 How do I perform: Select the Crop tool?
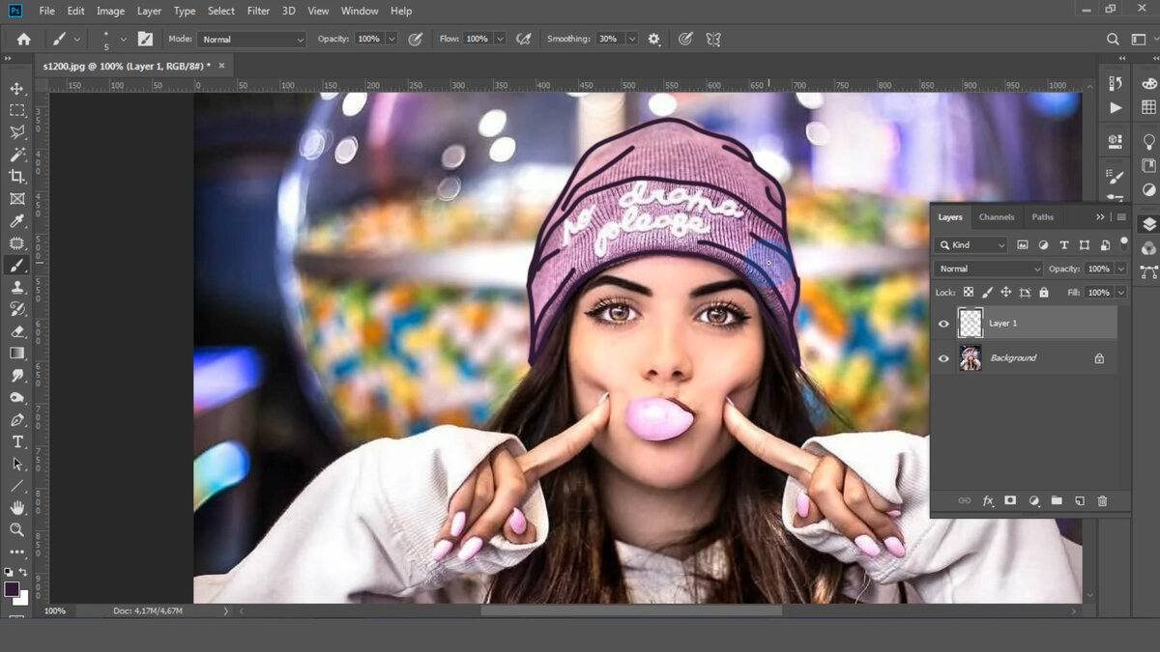point(17,177)
